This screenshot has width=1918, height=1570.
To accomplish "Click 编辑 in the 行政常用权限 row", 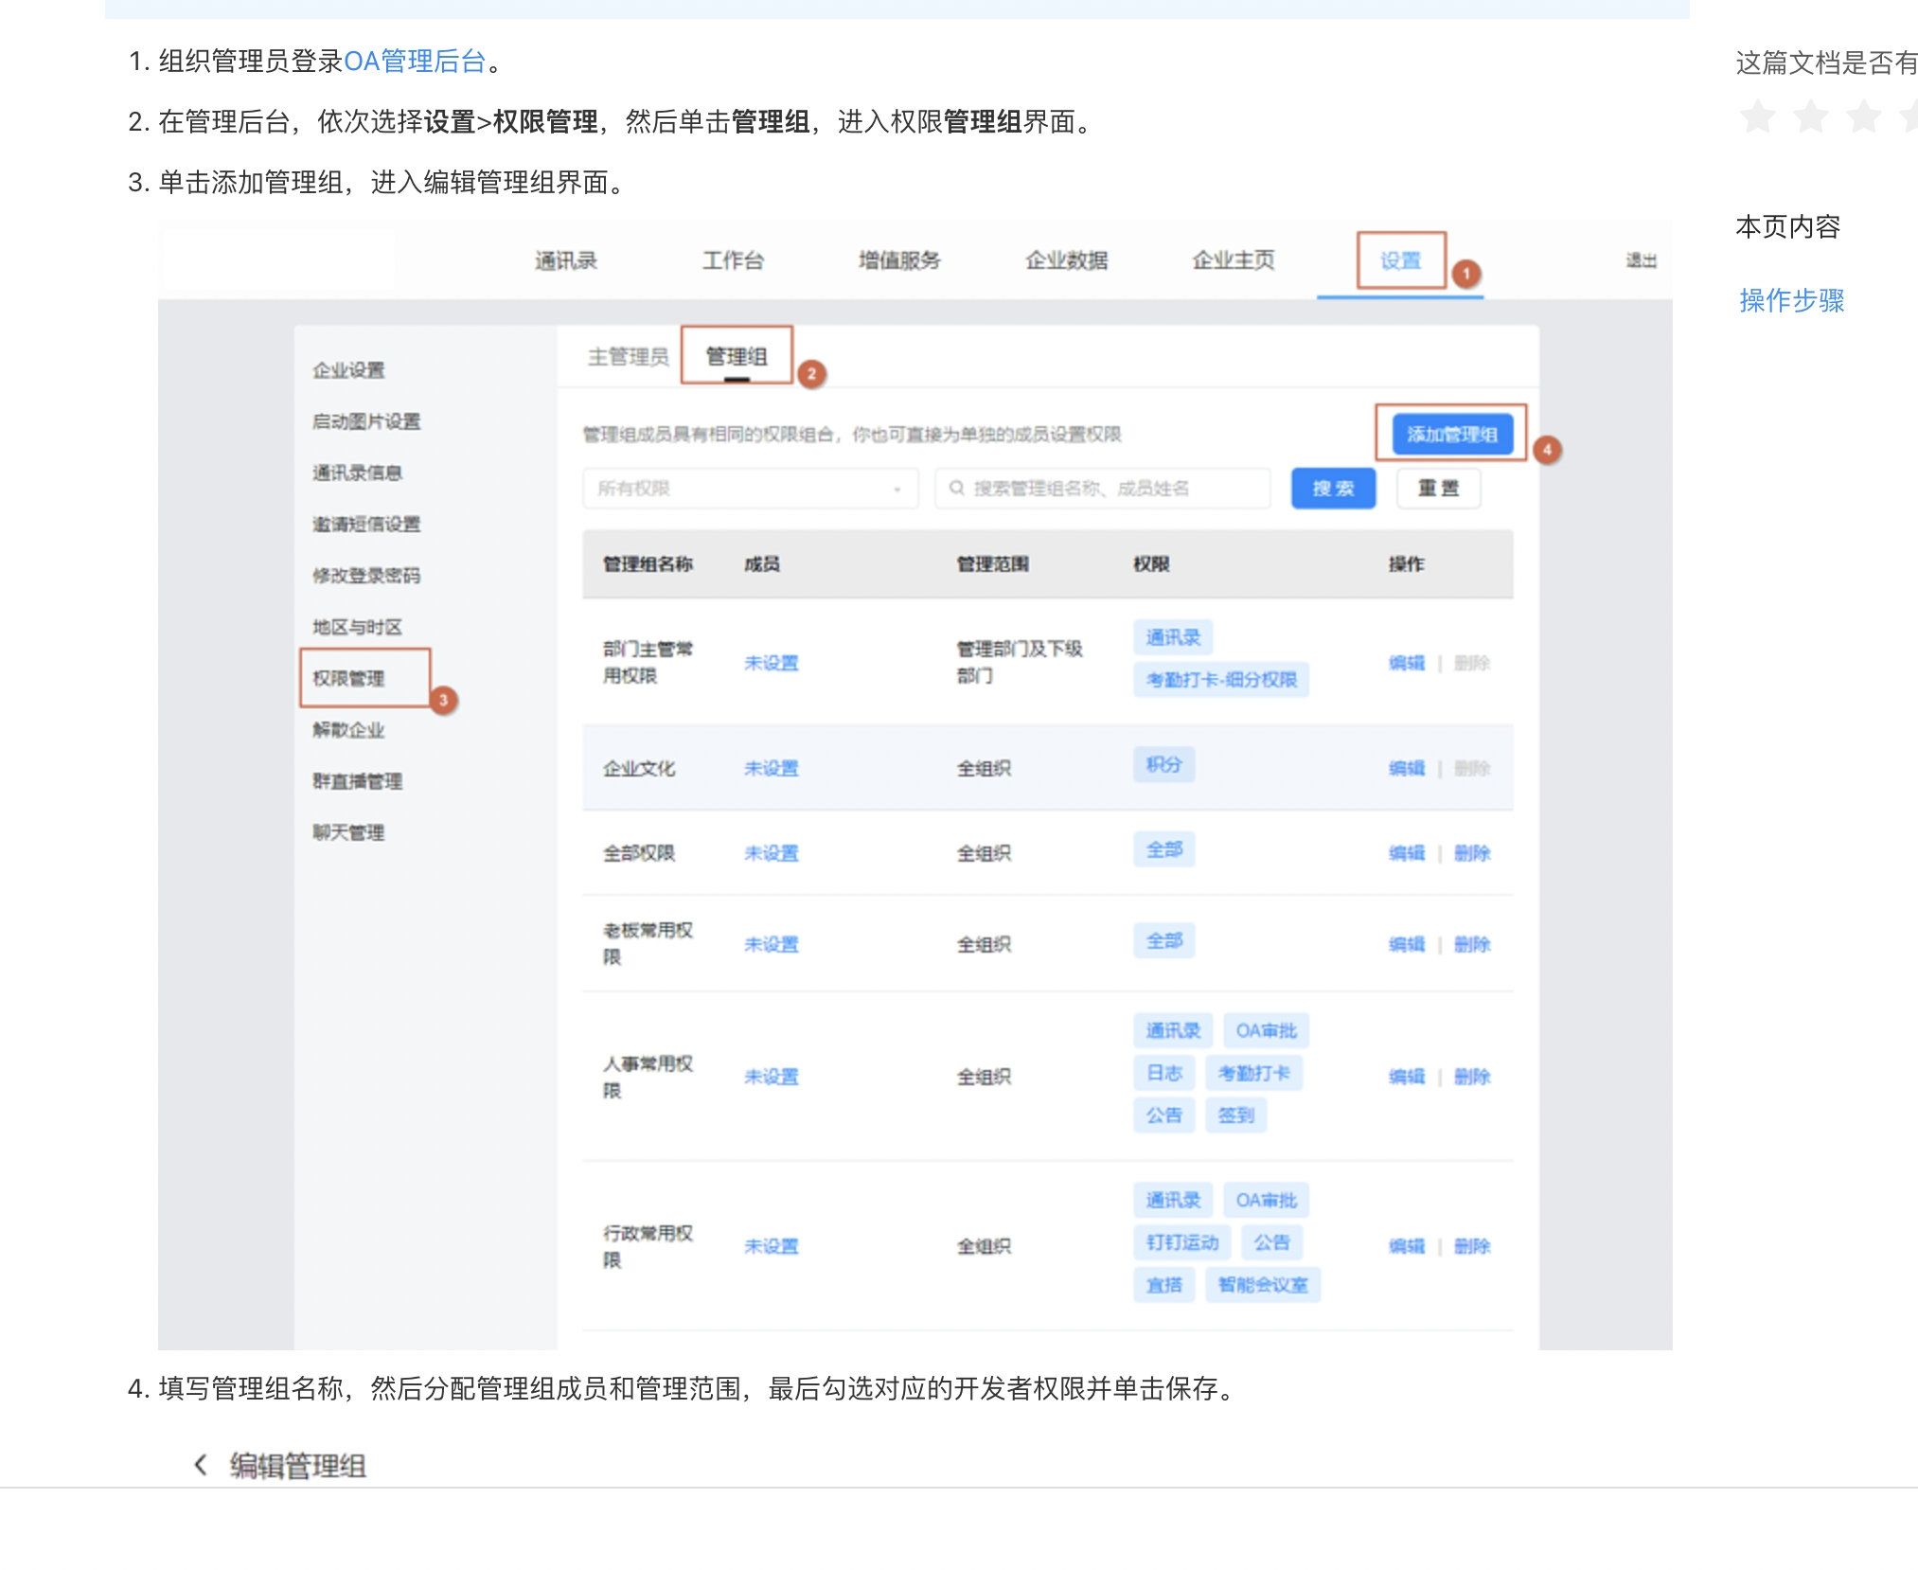I will (x=1406, y=1246).
